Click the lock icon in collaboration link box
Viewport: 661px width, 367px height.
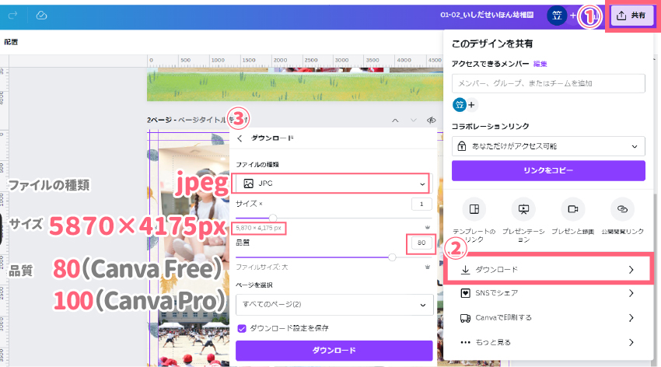[x=462, y=146]
